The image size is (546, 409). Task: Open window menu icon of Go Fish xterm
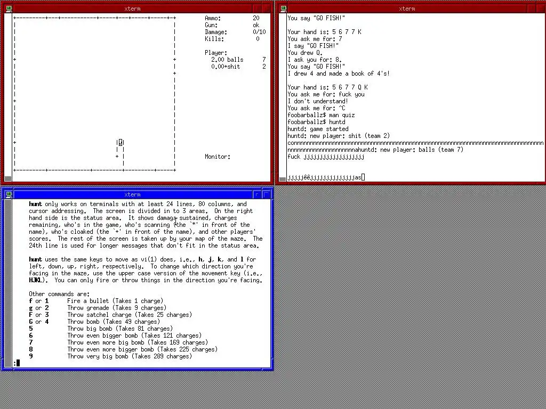[284, 9]
